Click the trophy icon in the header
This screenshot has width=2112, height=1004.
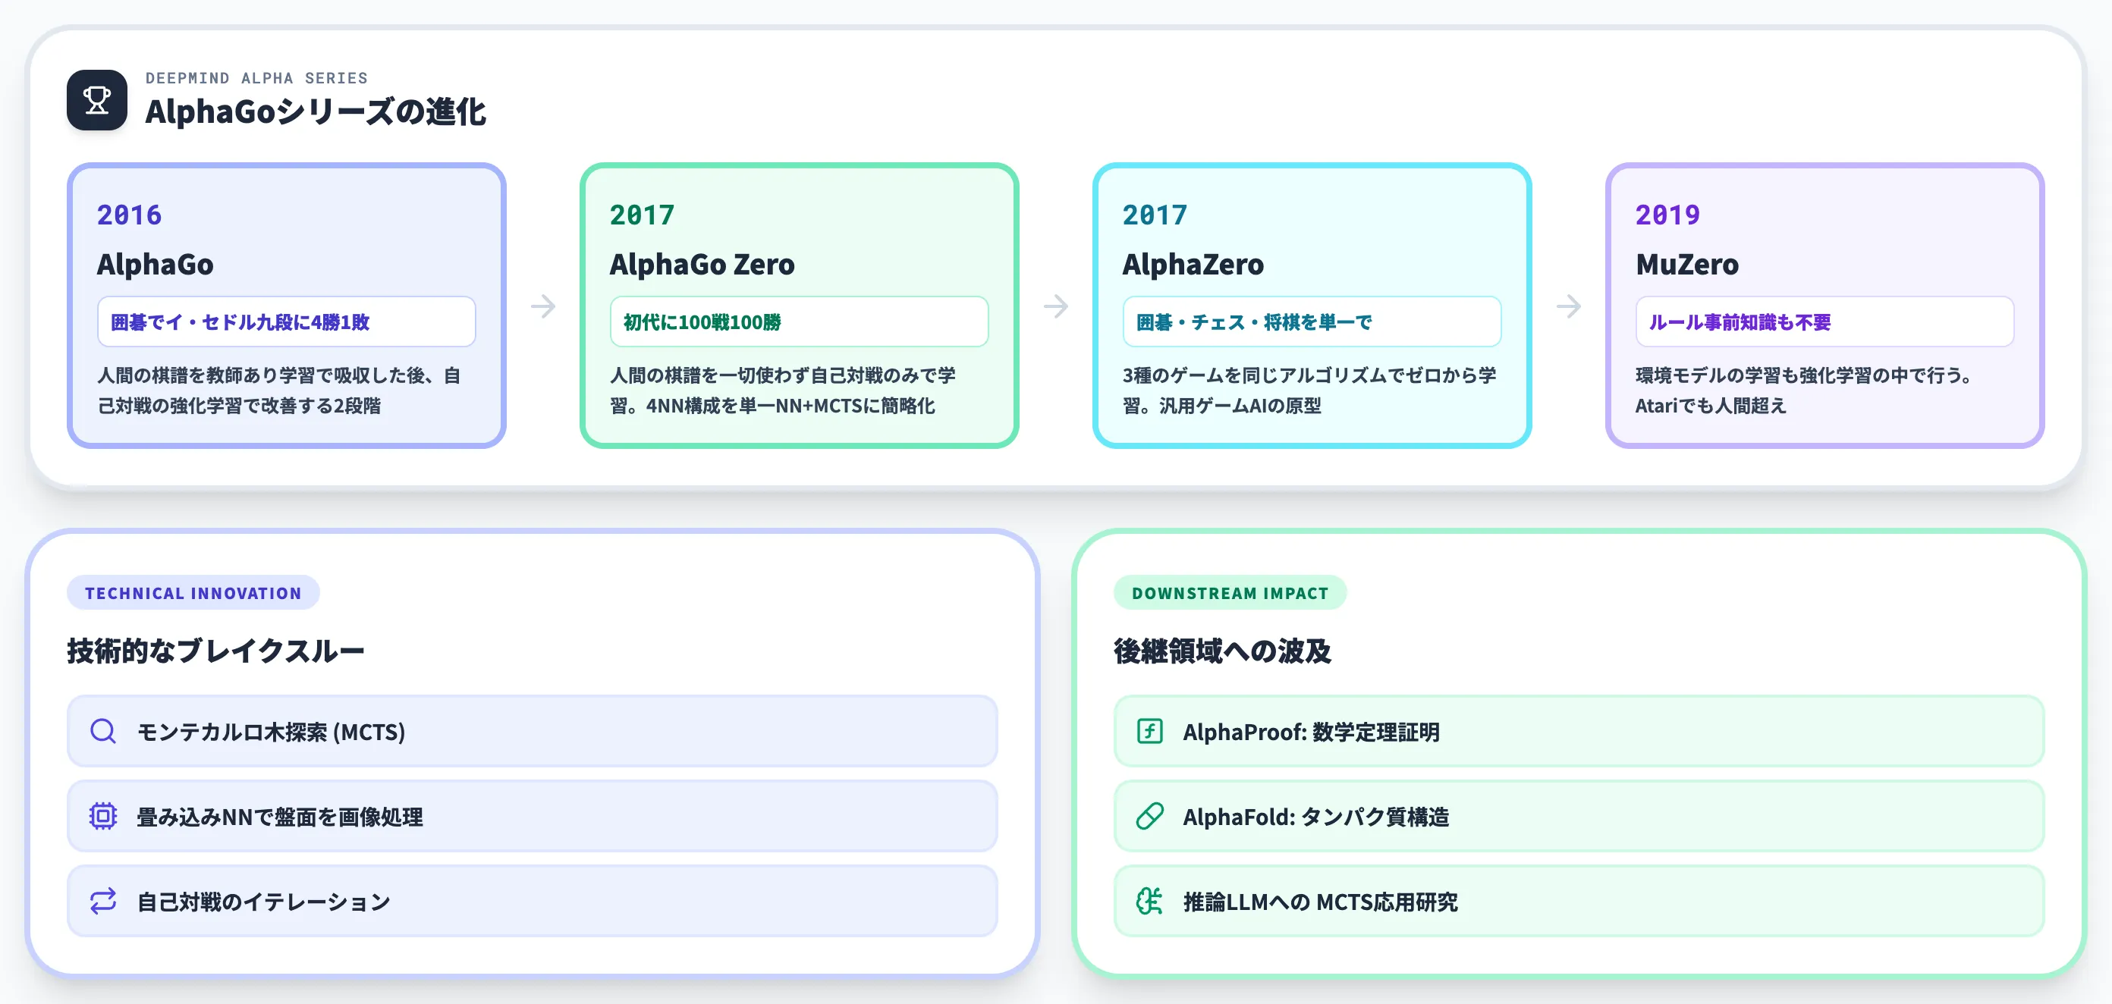click(x=97, y=100)
